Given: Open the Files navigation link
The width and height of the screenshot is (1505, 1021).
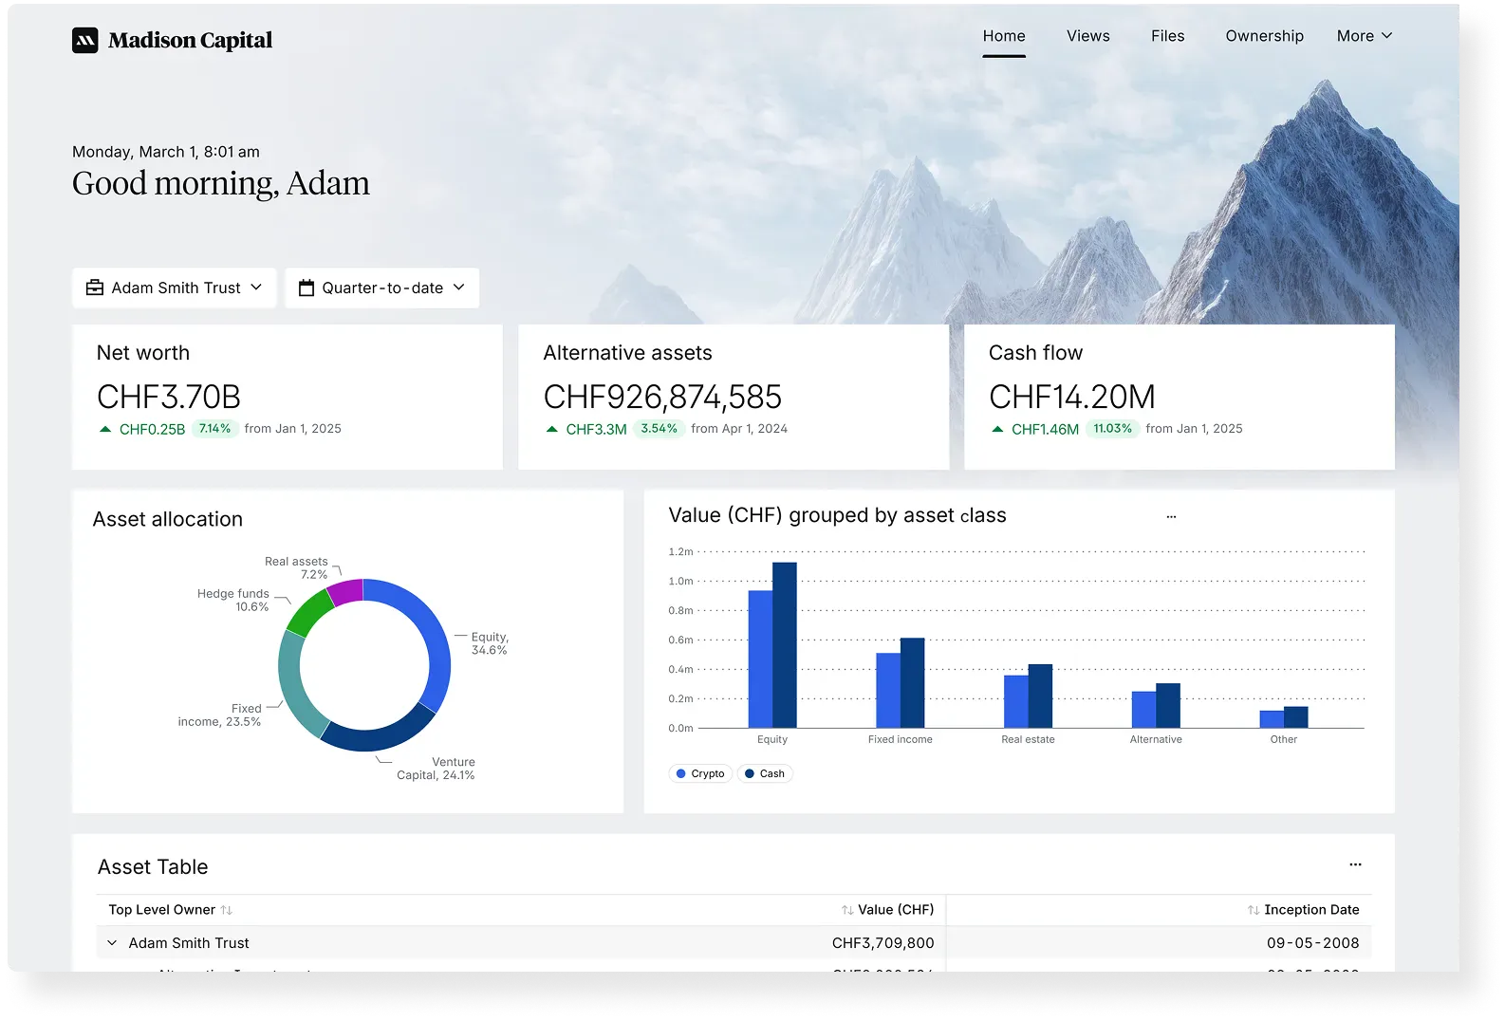Looking at the screenshot, I should pos(1167,36).
